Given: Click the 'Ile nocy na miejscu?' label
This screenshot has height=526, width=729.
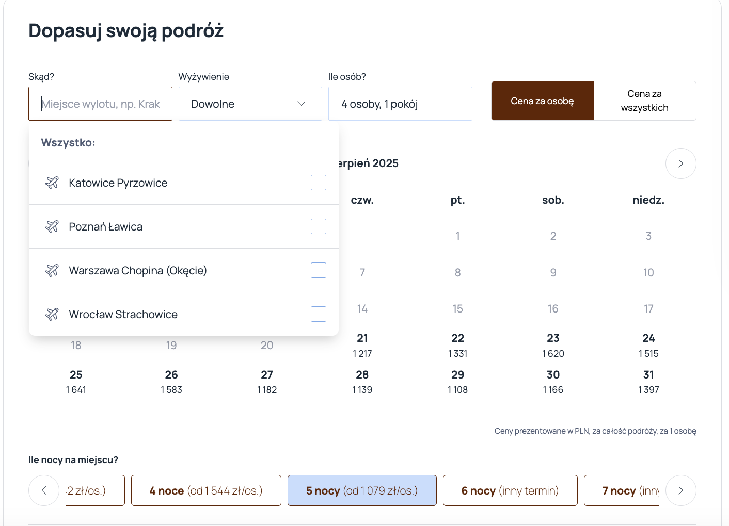Looking at the screenshot, I should [x=73, y=460].
